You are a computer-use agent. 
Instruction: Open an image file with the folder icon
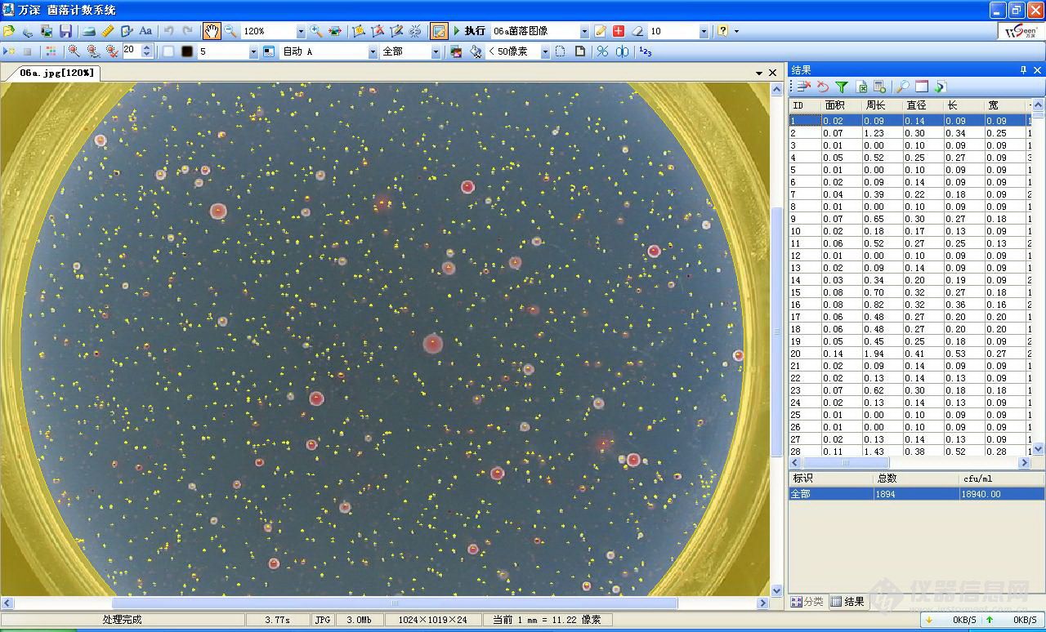pos(9,31)
